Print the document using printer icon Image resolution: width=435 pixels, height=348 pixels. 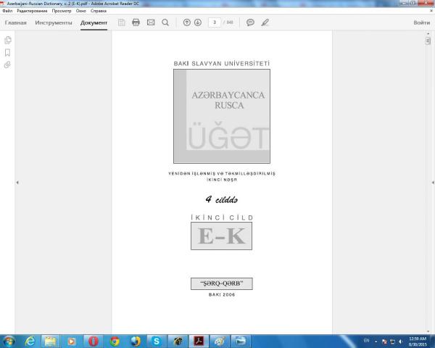[x=136, y=22]
